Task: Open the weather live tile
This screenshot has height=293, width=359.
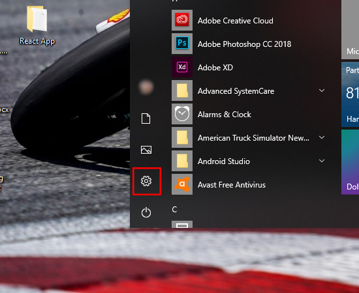Action: click(350, 94)
